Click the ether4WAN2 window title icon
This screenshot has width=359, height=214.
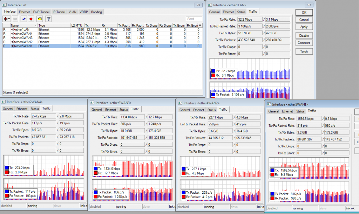180,103
